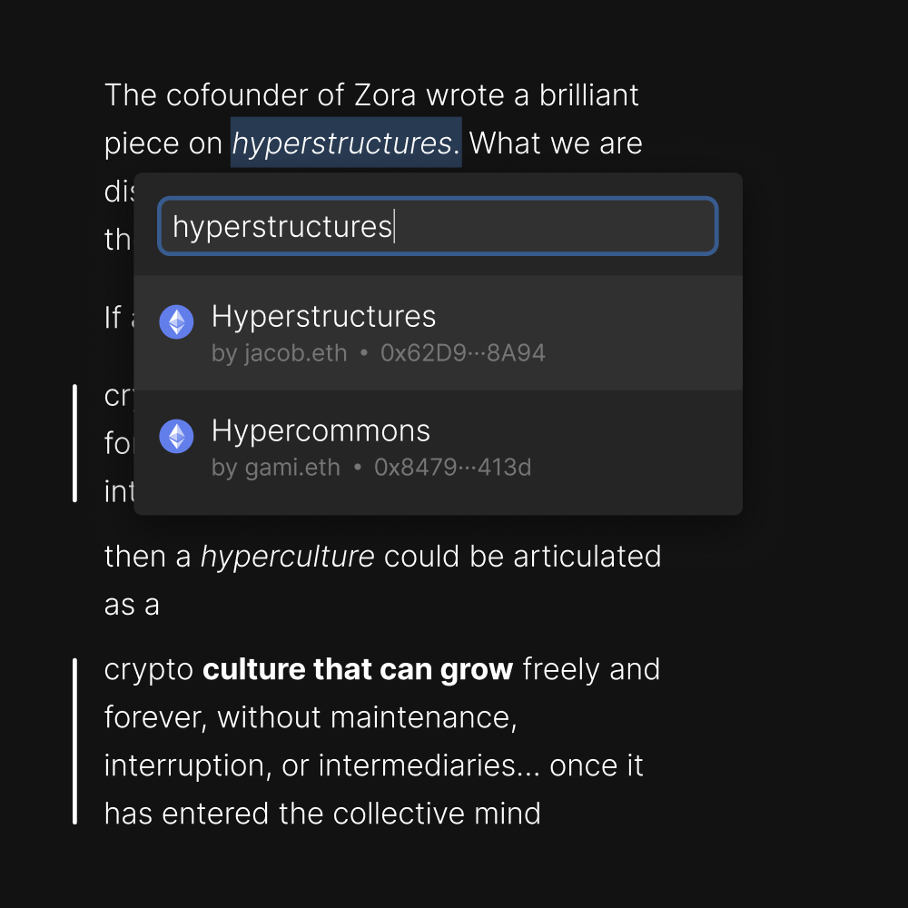Click Ethereum icon beside Hyperstructures result

[176, 321]
